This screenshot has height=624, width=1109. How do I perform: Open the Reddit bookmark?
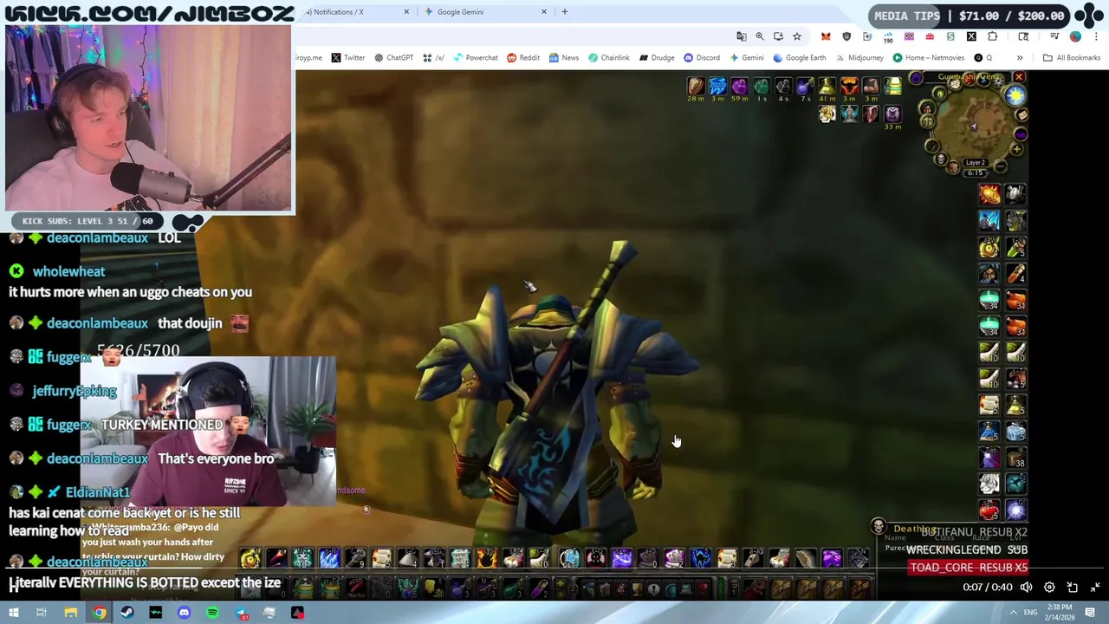coord(523,58)
